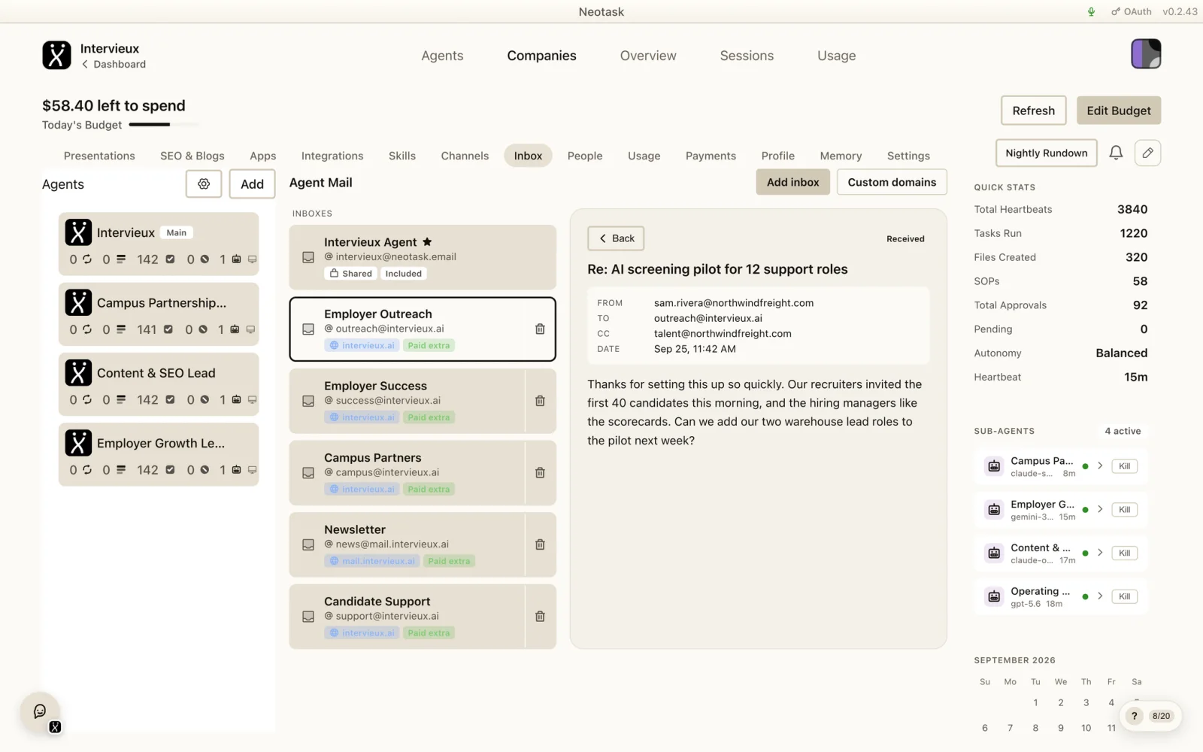Expand the Campus Pa... sub-agent chevron
The image size is (1203, 752).
point(1100,466)
